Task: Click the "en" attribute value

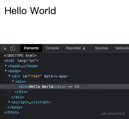Action: tap(32, 61)
